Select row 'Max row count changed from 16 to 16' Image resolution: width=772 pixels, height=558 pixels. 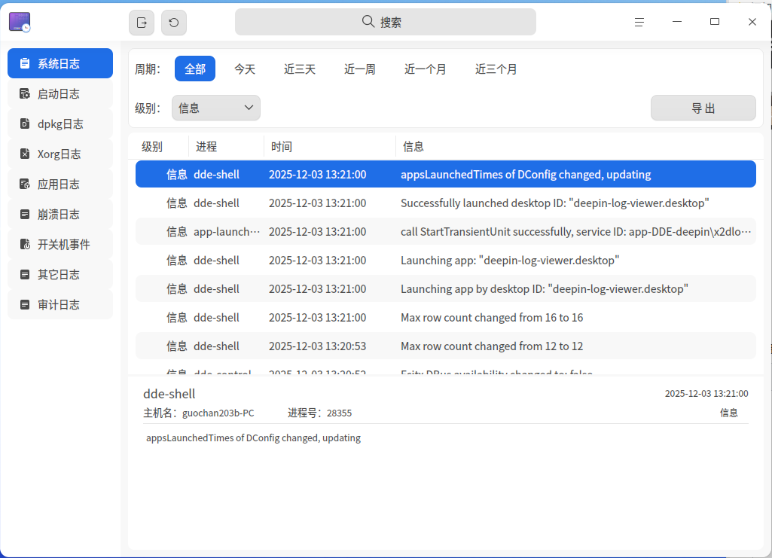click(446, 317)
